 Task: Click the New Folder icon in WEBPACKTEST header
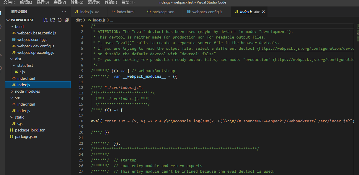point(53,20)
